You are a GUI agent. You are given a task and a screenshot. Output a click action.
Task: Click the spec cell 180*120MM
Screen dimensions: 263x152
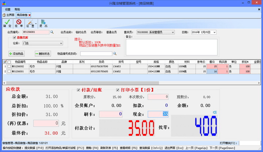tap(156, 71)
